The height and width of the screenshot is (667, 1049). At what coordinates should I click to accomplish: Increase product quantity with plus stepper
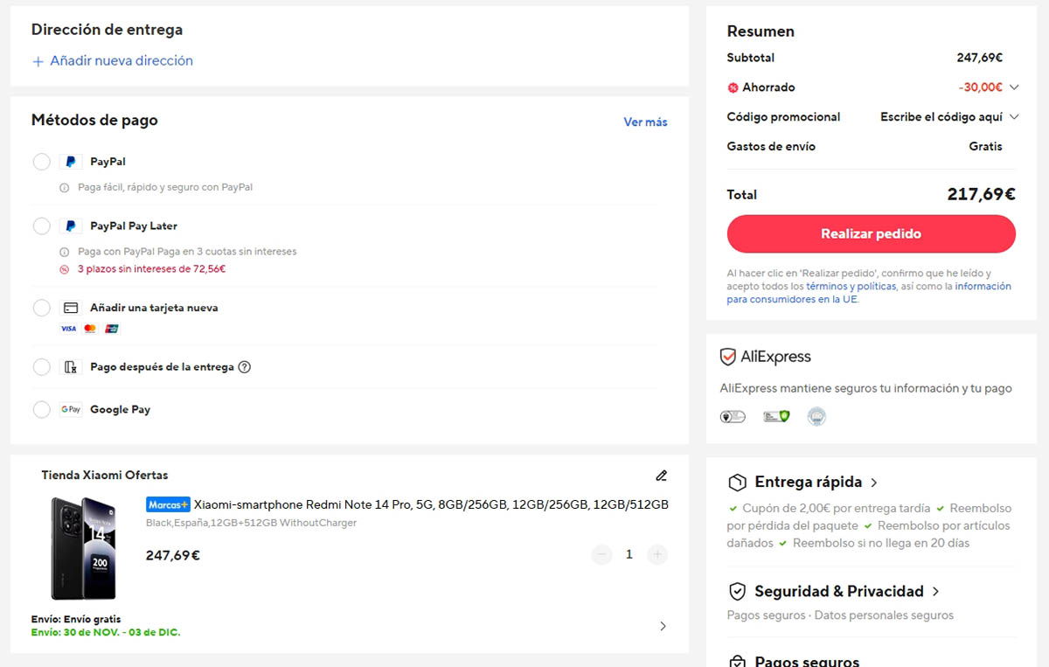click(x=656, y=554)
